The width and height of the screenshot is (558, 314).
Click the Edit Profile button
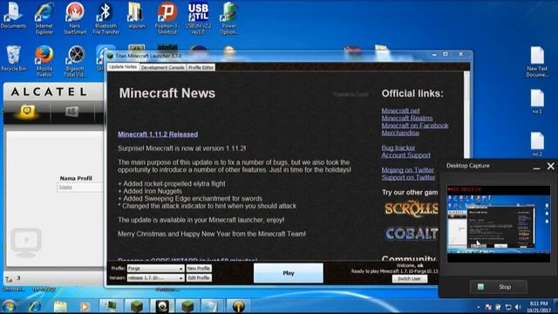[199, 277]
